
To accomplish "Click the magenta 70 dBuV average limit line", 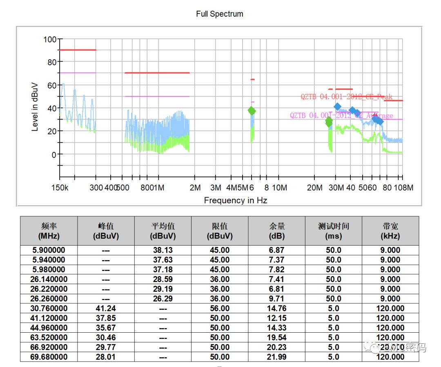I will [78, 73].
